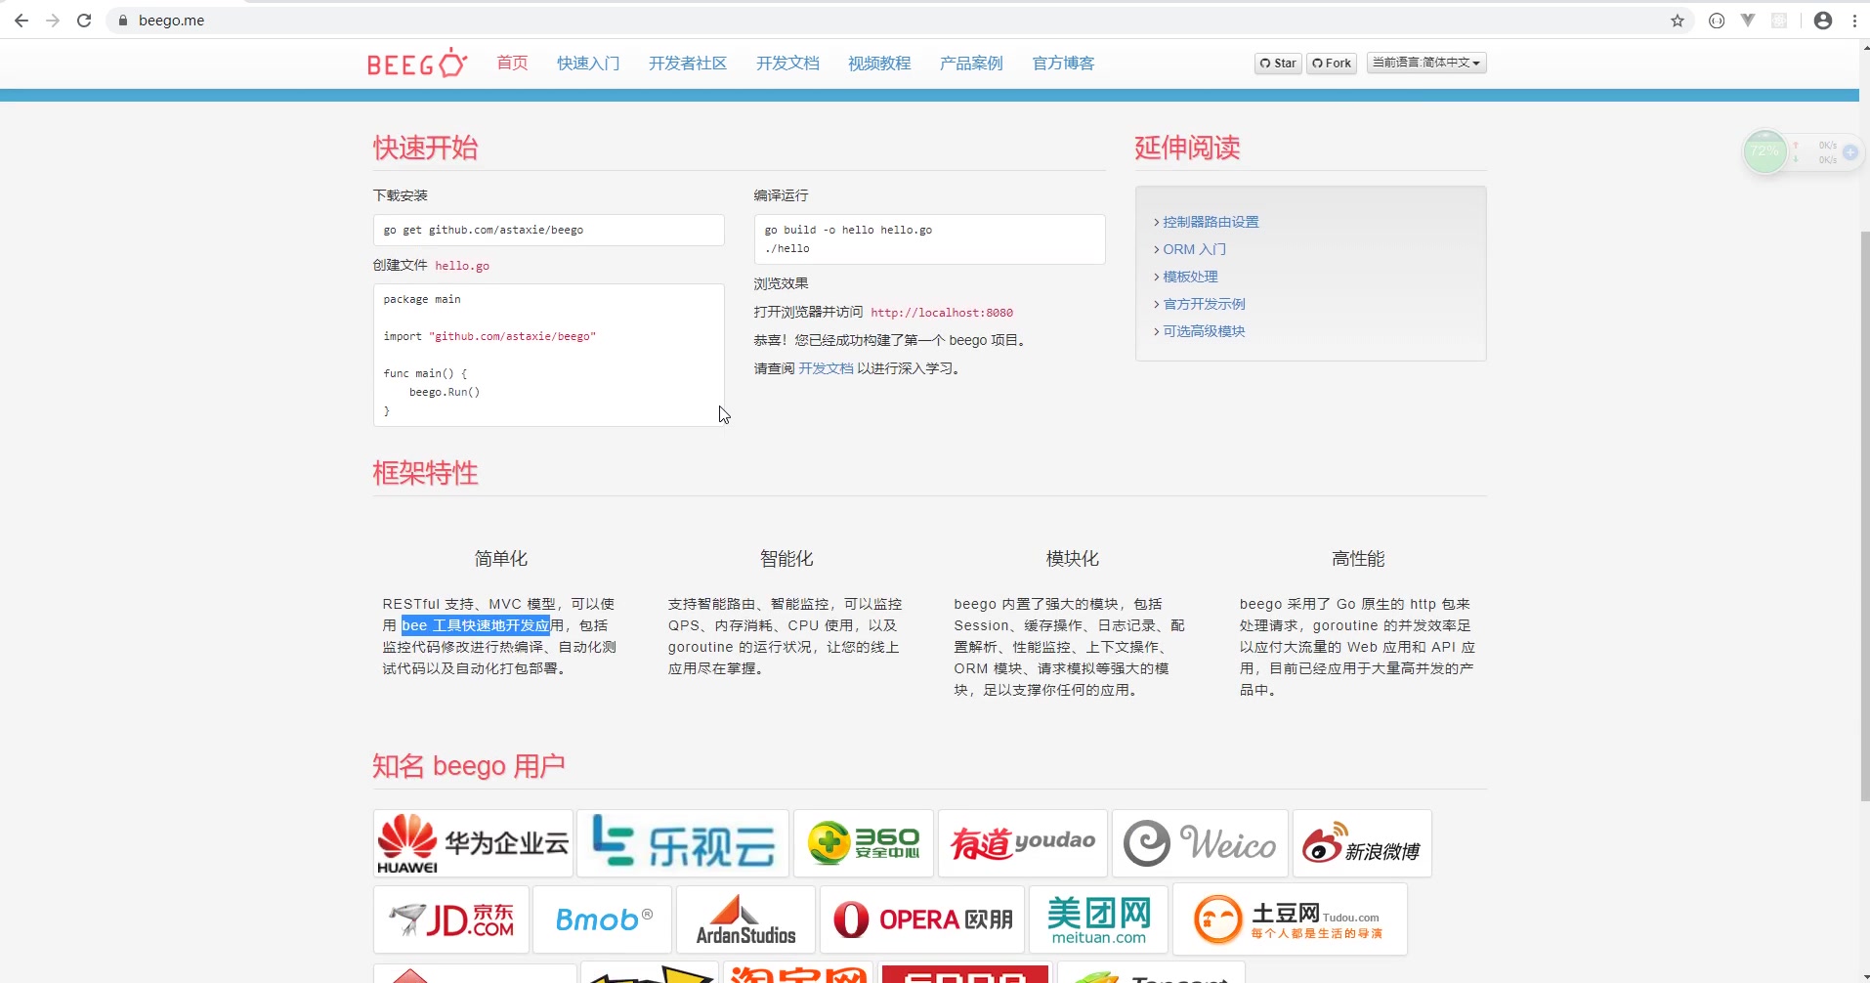Image resolution: width=1870 pixels, height=983 pixels.
Task: Open the 视频教程 nav item
Action: coord(879,64)
